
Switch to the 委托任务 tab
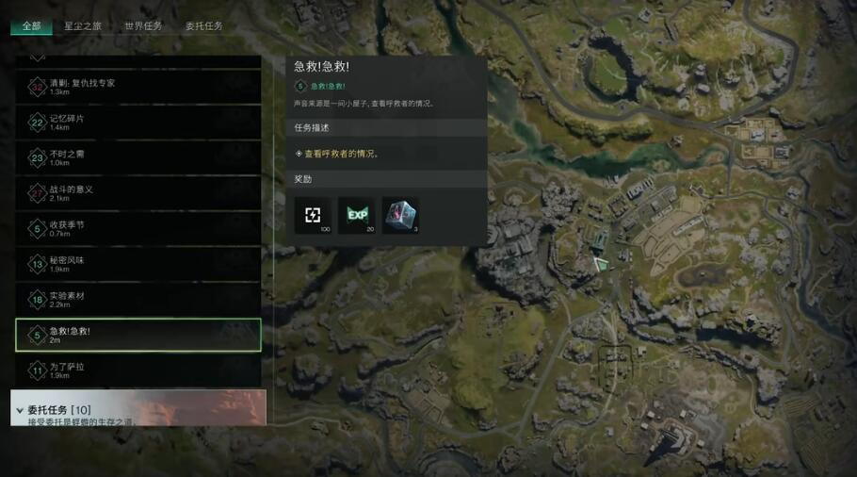203,25
